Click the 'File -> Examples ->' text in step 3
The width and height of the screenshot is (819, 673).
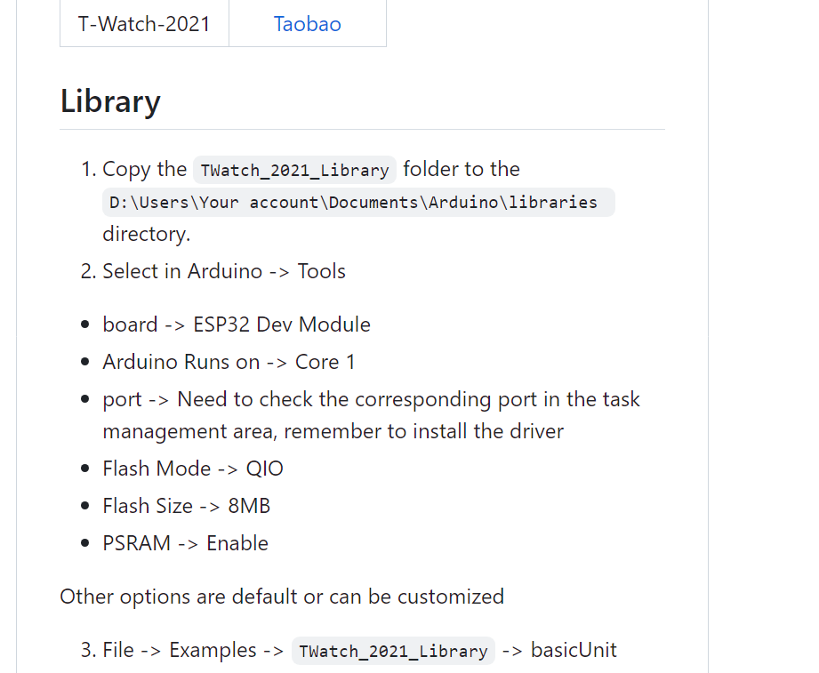(193, 650)
